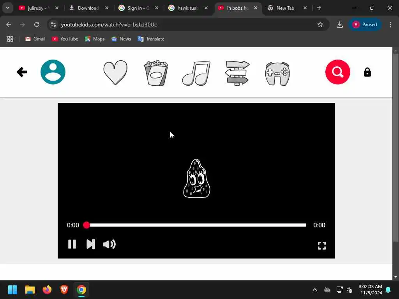The height and width of the screenshot is (299, 399).
Task: Toggle fullscreen video mode
Action: point(321,246)
